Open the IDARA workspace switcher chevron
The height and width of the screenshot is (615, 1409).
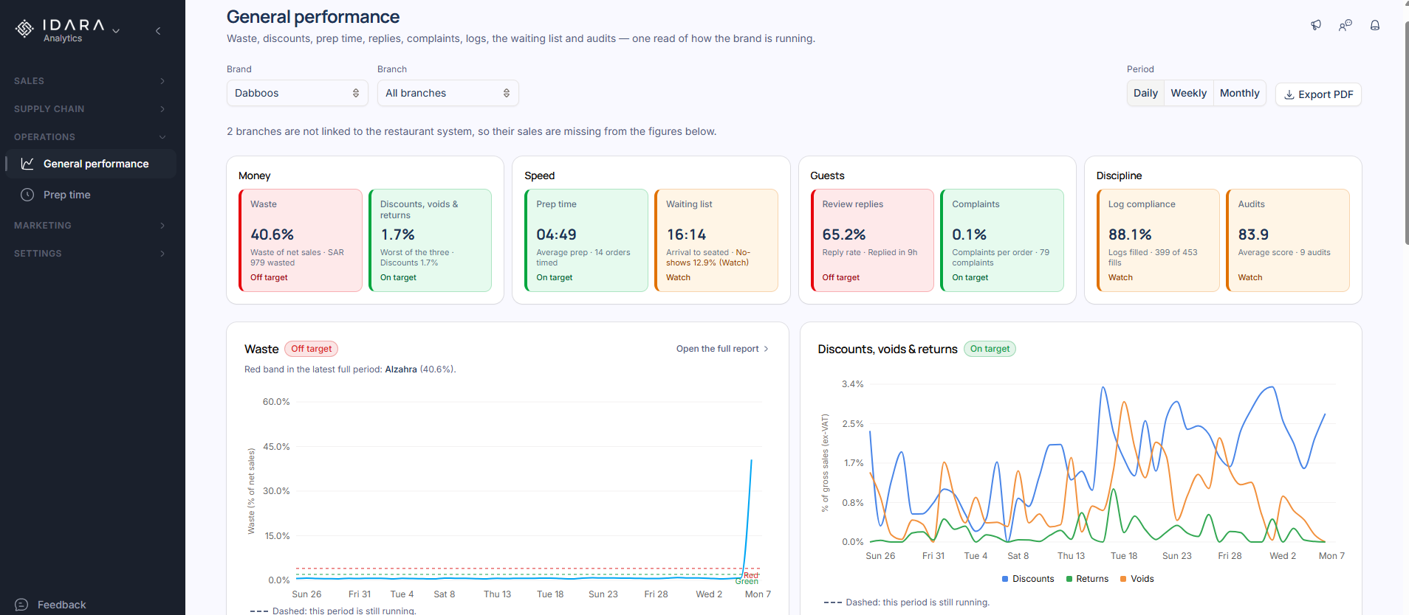(116, 31)
